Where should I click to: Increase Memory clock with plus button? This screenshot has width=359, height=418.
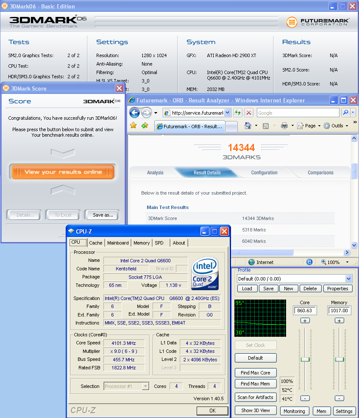[x=339, y=321]
